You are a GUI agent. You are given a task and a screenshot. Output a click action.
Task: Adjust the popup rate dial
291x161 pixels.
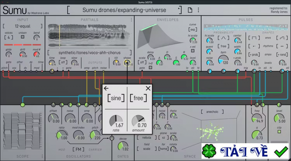116,121
